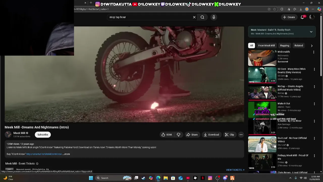Open Edge downloads arrow icon
Image resolution: width=323 pixels, height=182 pixels.
coord(301,9)
